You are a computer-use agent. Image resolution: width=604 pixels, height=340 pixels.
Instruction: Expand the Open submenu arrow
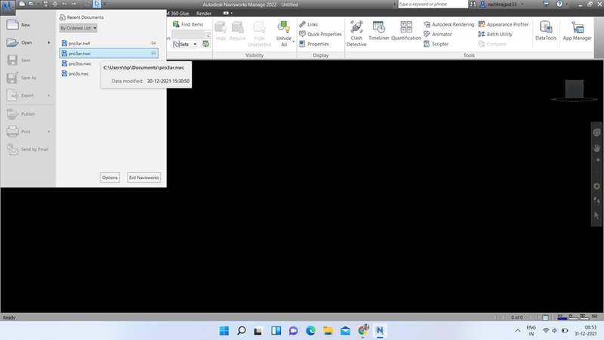(x=49, y=42)
